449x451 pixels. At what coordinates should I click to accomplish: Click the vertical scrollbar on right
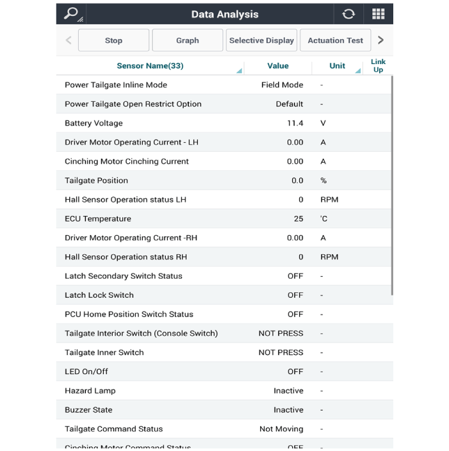click(391, 186)
